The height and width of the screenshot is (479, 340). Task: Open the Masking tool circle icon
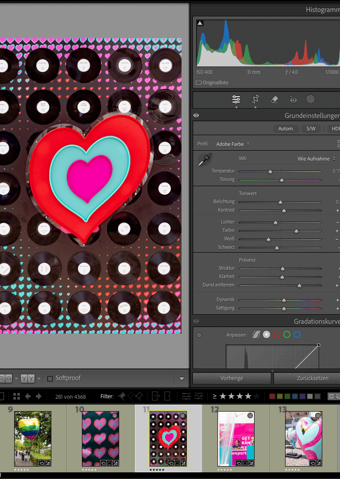click(311, 100)
